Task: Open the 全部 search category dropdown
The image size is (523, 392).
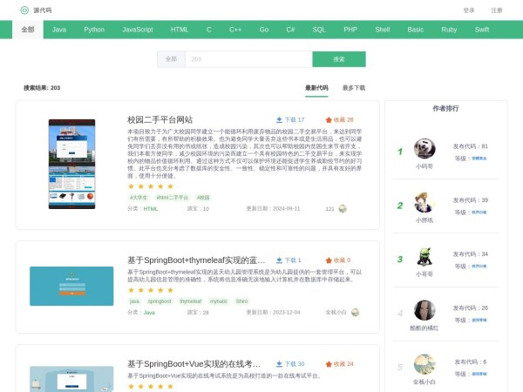Action: point(170,59)
